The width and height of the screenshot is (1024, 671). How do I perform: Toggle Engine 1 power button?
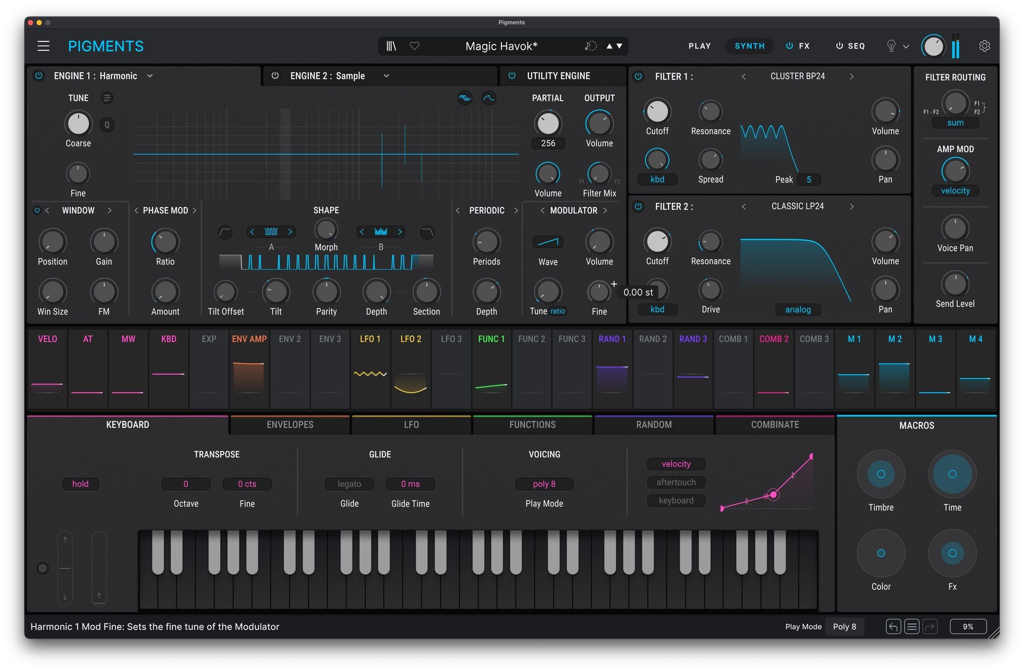38,76
